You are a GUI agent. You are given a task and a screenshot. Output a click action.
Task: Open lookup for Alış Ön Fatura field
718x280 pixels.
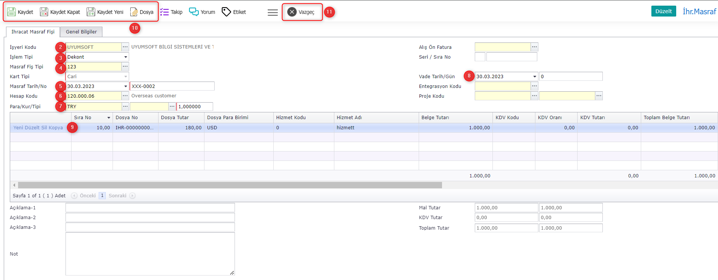pyautogui.click(x=534, y=47)
